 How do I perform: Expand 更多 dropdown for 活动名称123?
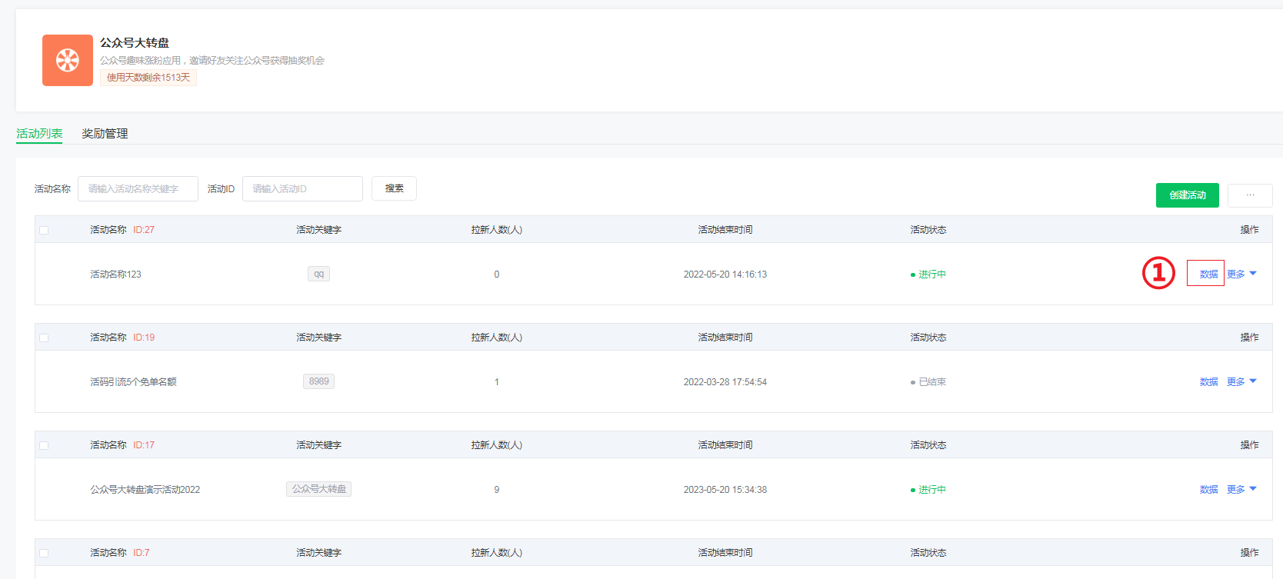[1241, 275]
